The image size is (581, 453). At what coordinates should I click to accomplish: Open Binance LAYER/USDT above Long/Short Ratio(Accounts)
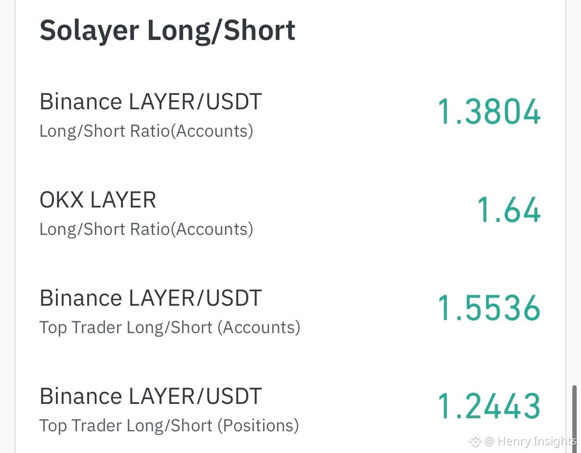click(x=151, y=102)
